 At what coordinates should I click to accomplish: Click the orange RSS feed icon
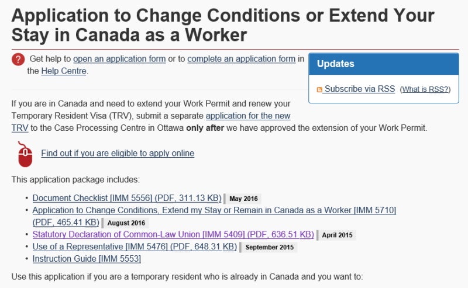pyautogui.click(x=319, y=89)
